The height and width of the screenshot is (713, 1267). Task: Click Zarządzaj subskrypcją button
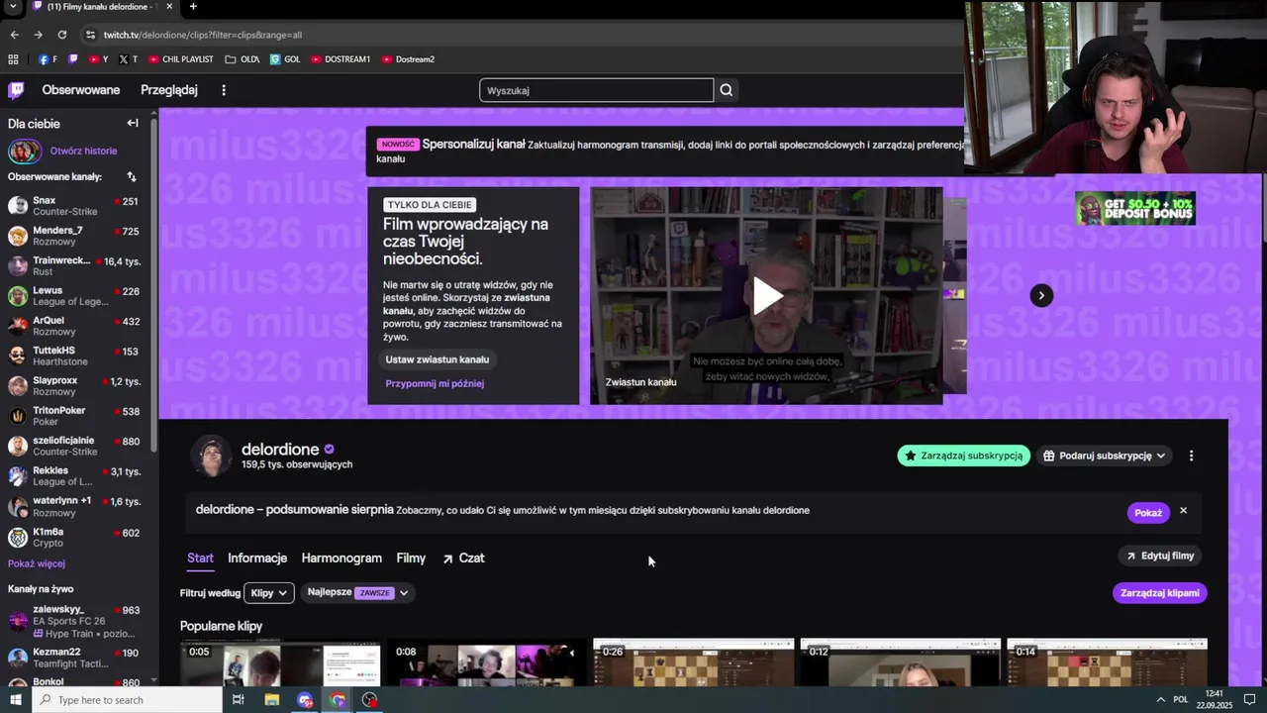(964, 456)
